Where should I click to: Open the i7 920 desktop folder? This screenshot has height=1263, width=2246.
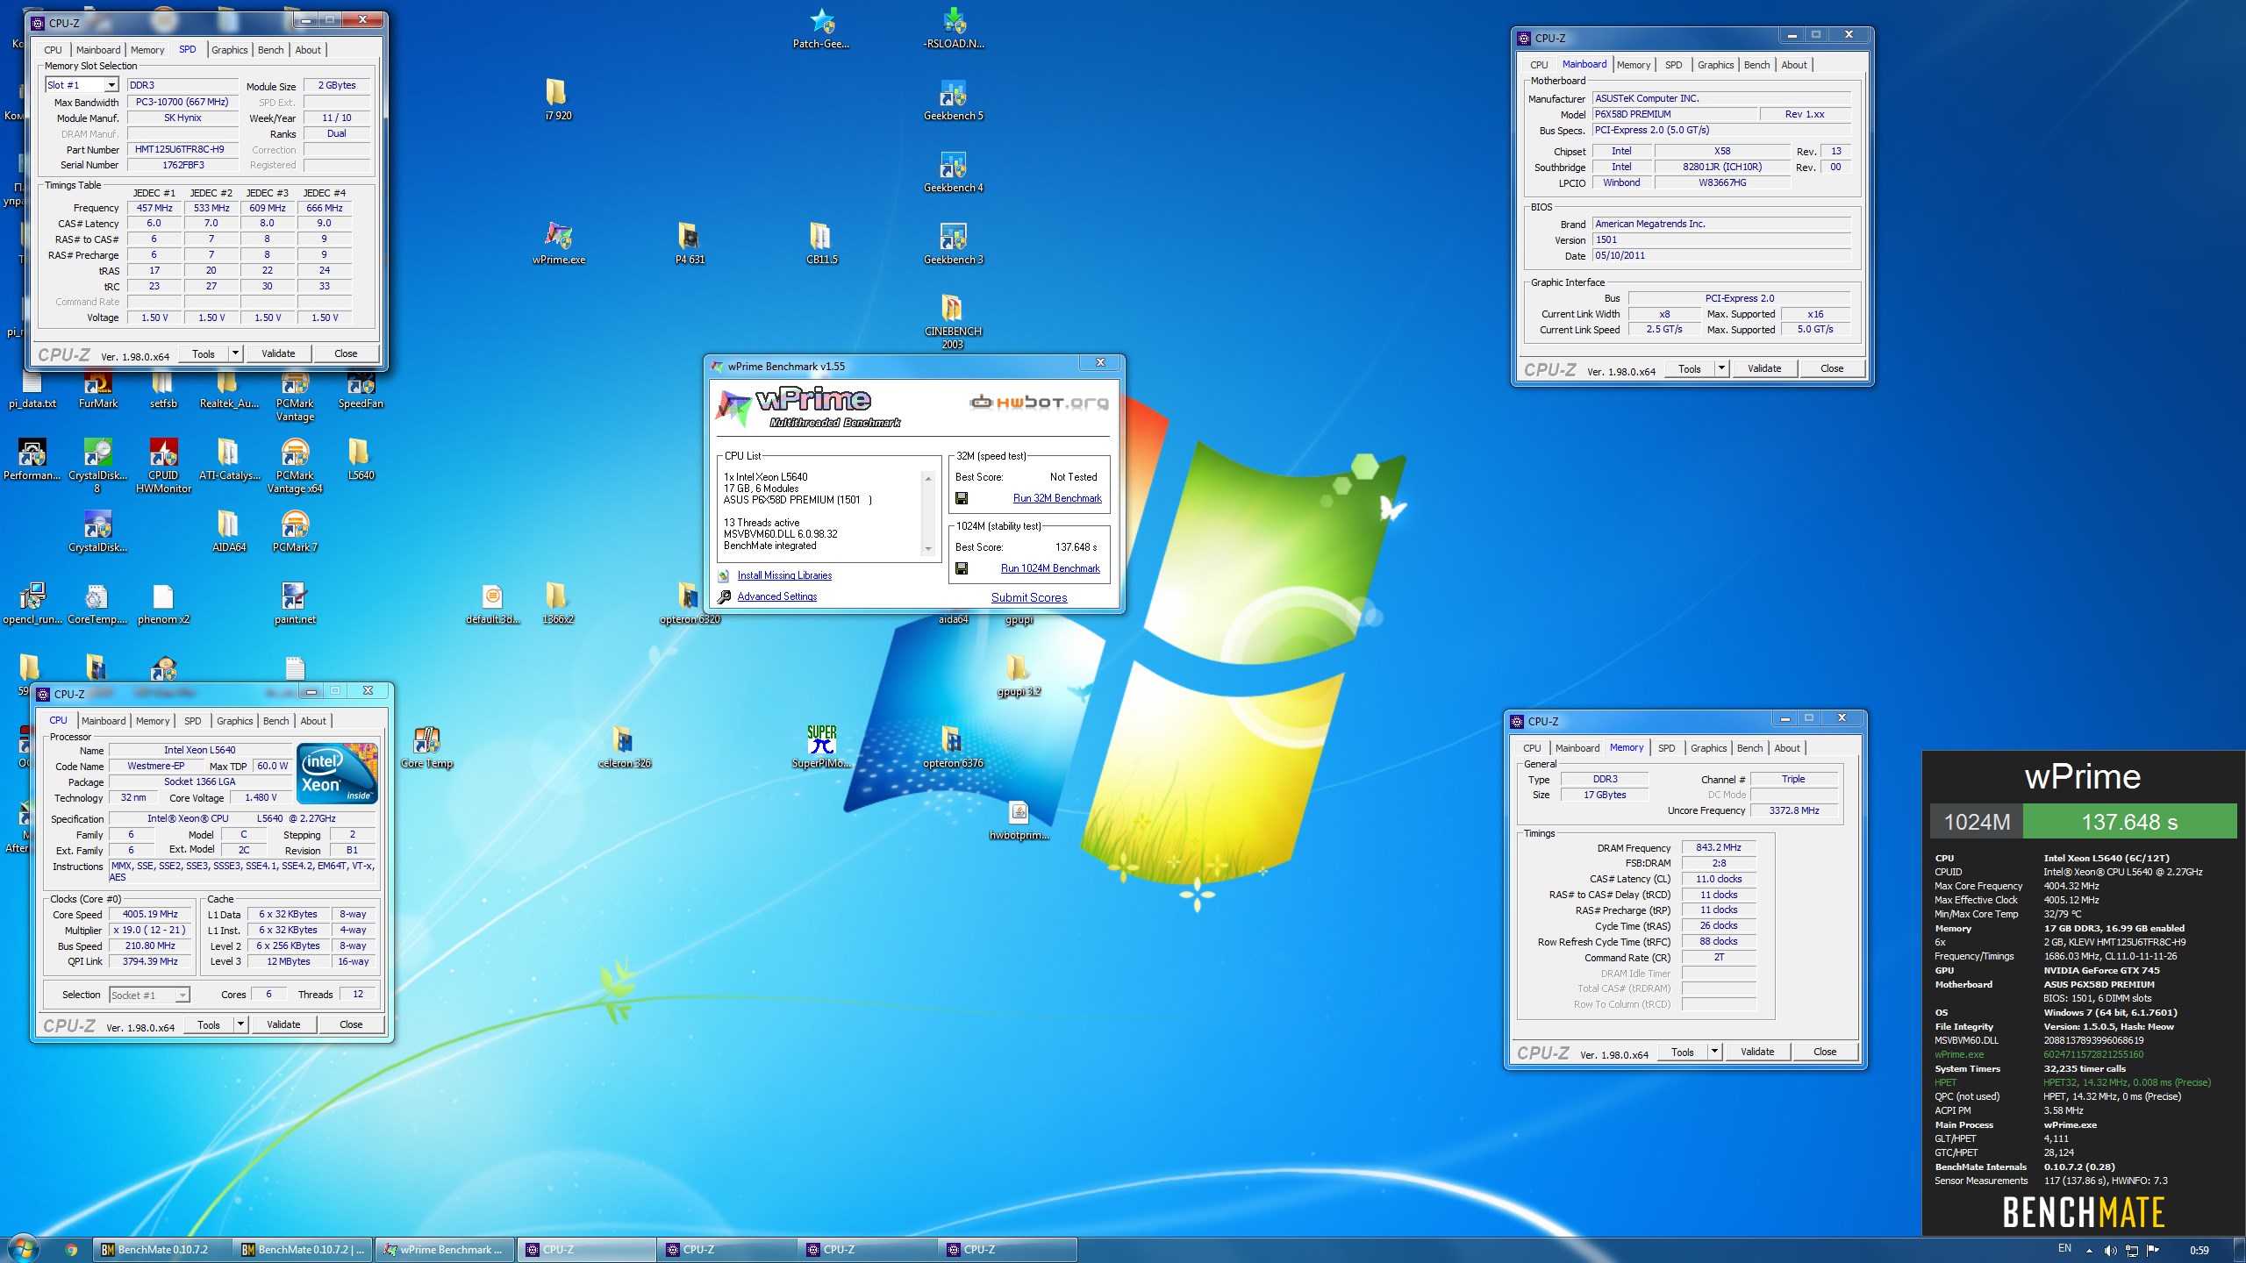558,99
